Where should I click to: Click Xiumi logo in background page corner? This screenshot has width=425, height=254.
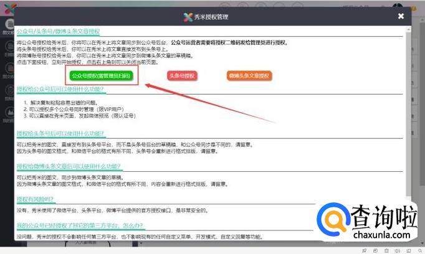click(10, 8)
